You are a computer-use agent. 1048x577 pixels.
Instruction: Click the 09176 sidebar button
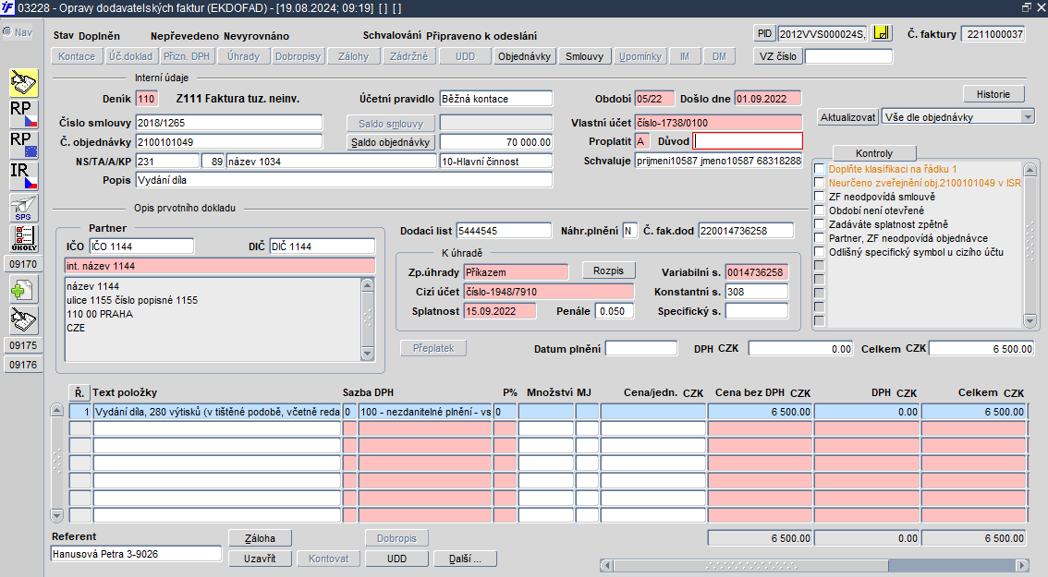click(23, 365)
